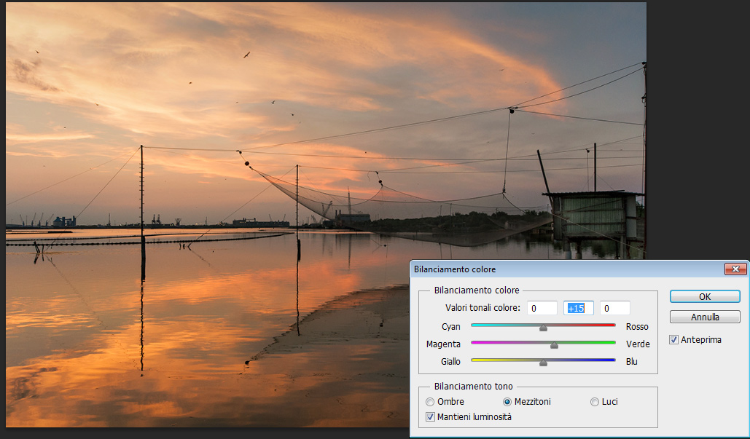750x439 pixels.
Task: Click the third Valori tonali colore field
Action: pyautogui.click(x=615, y=308)
